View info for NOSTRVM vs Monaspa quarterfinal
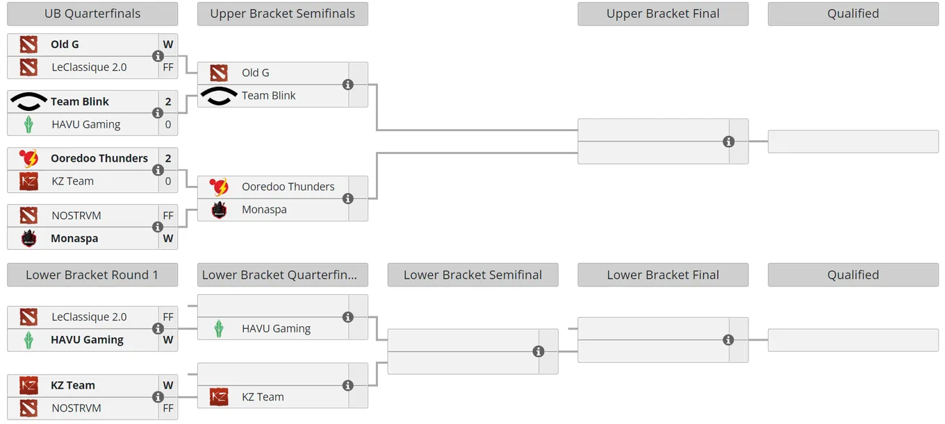This screenshot has height=424, width=945. (158, 227)
